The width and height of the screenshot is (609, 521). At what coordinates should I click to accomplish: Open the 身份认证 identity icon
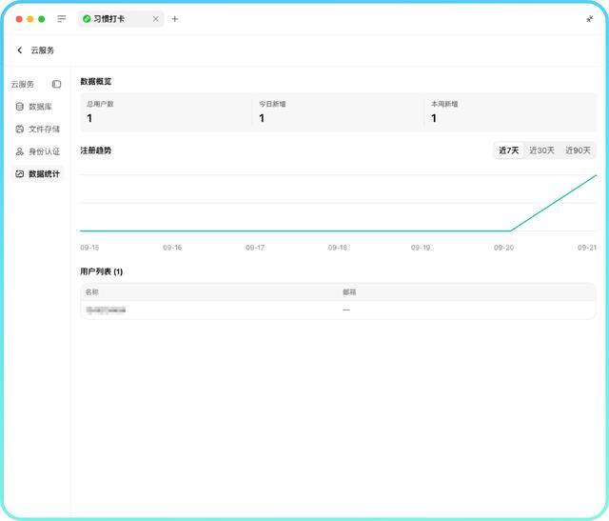click(x=20, y=151)
